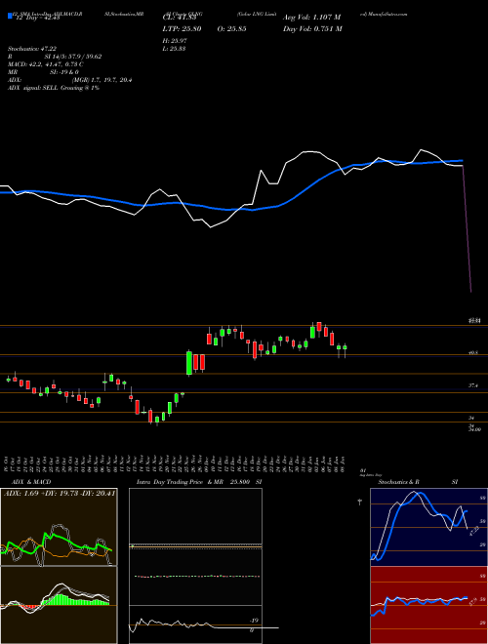Click the MR SI: -19 & 0 line
Image resolution: width=488 pixels, height=644 pixels.
click(x=43, y=72)
